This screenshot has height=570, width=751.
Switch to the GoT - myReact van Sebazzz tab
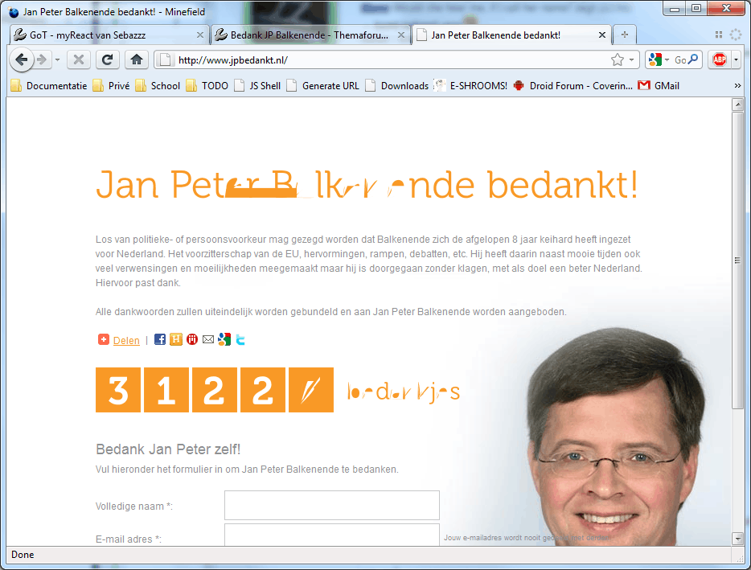[109, 35]
